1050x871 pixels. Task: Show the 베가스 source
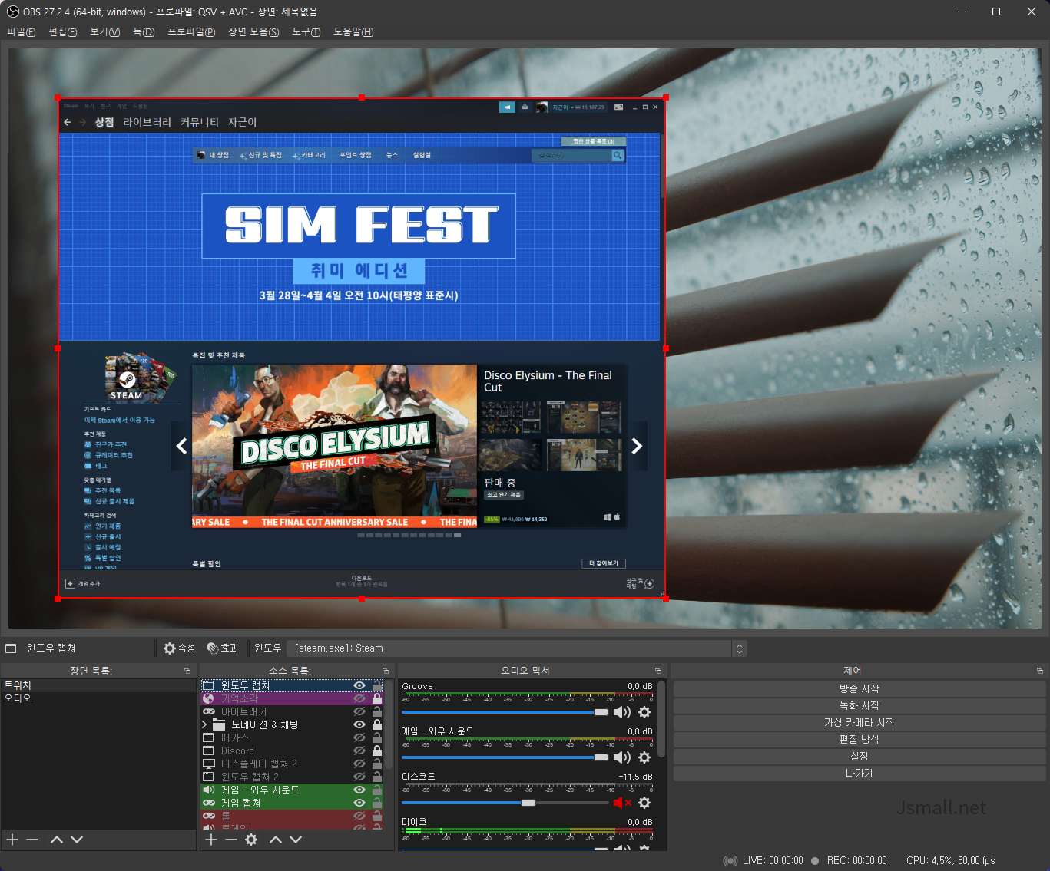coord(359,737)
